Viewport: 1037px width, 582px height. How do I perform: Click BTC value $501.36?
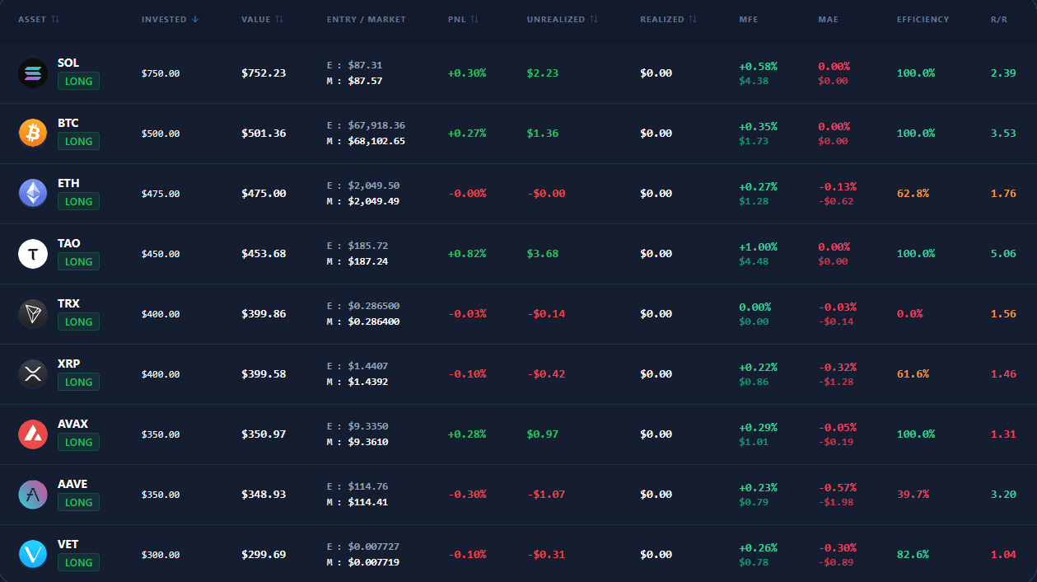264,134
